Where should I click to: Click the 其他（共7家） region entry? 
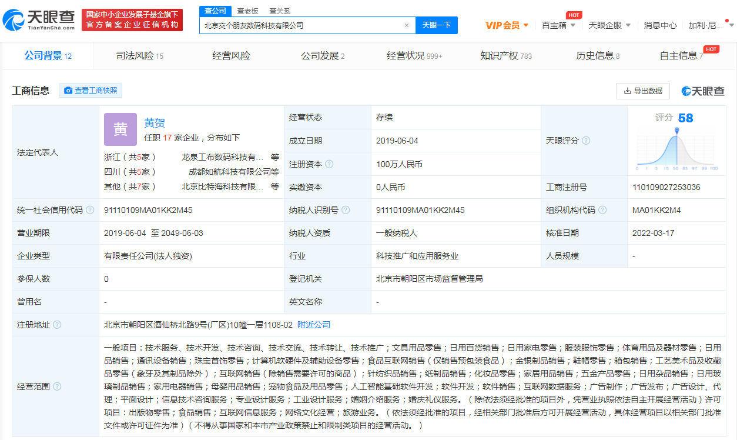click(130, 186)
